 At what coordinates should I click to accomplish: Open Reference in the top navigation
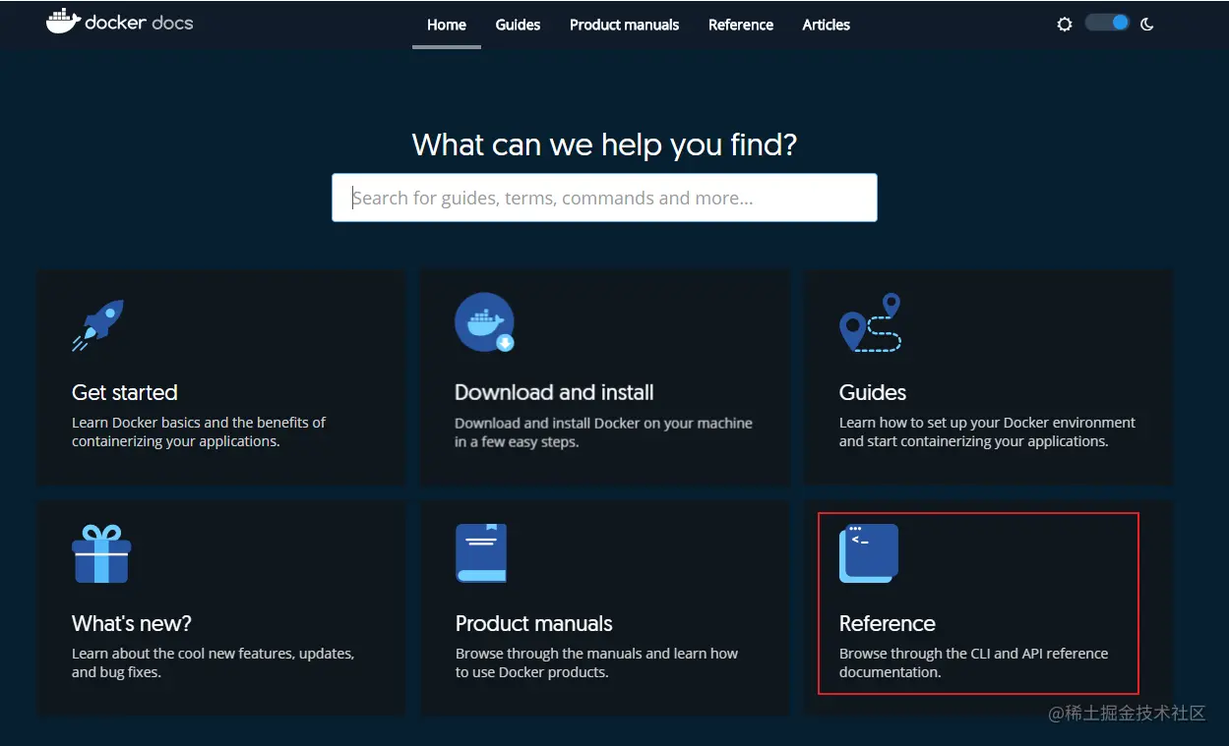741,25
